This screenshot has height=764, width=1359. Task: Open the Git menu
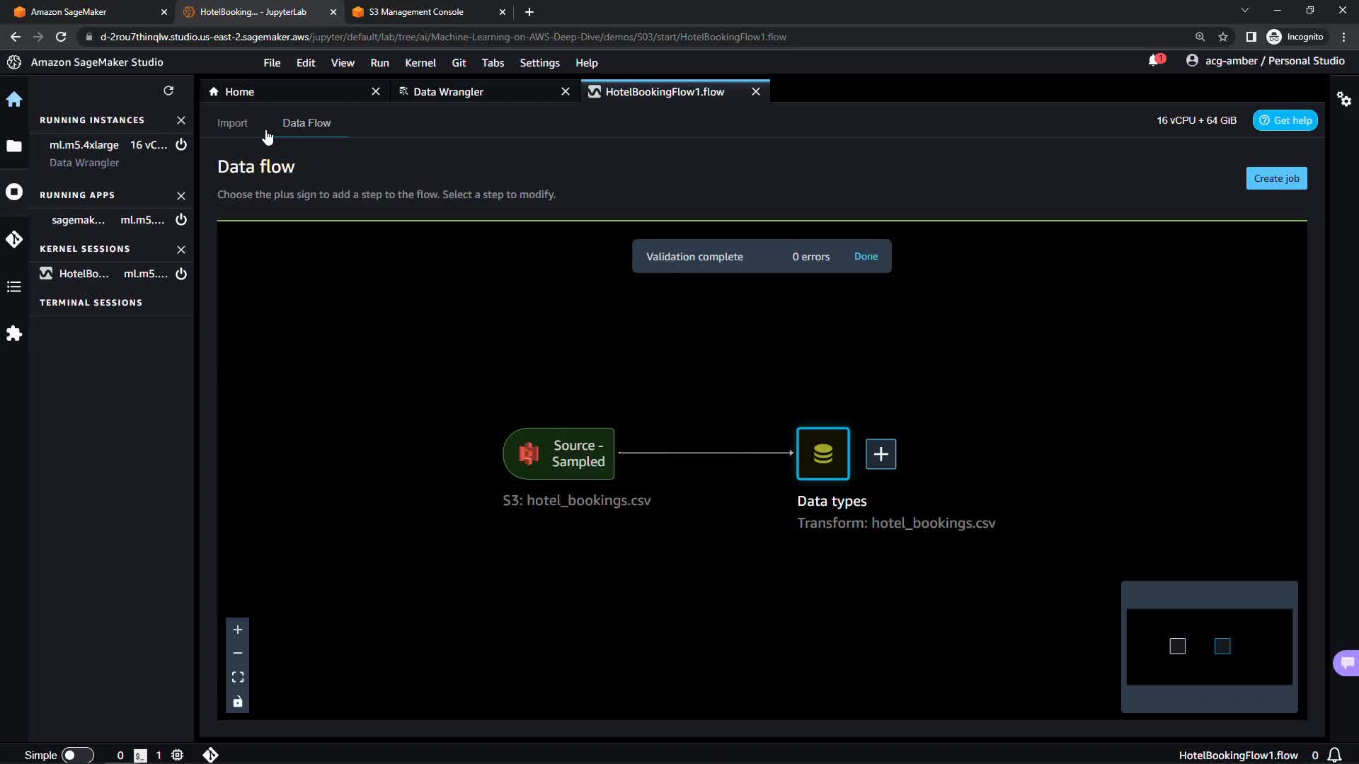coord(459,63)
